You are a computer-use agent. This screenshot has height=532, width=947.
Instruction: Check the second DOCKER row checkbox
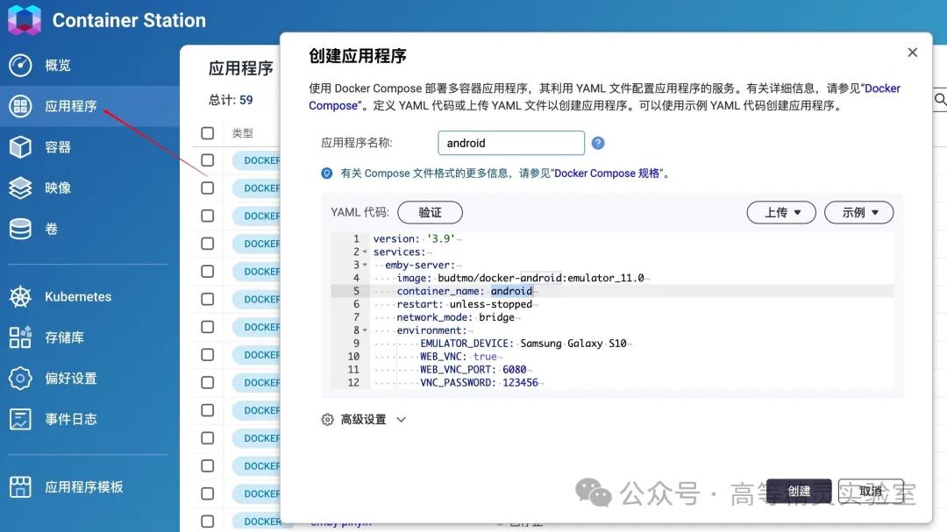pos(208,188)
